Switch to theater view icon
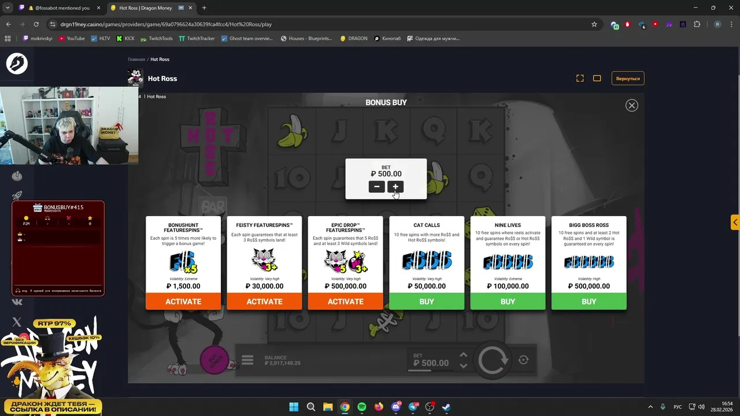The width and height of the screenshot is (740, 416). tap(597, 79)
